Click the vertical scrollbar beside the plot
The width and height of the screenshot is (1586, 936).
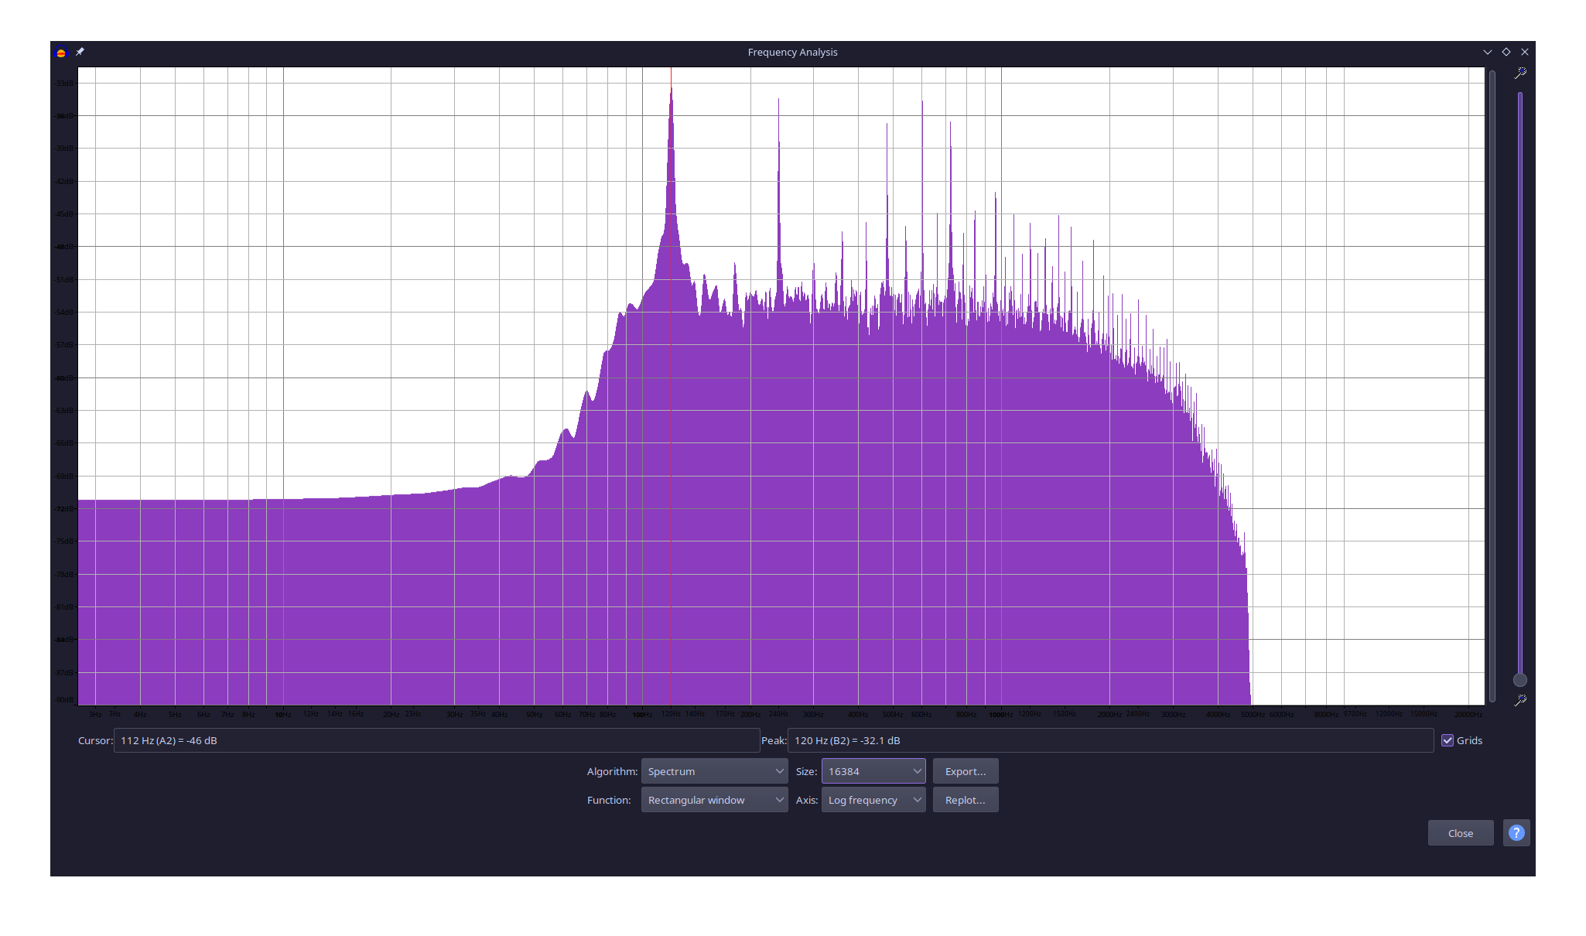tap(1492, 385)
